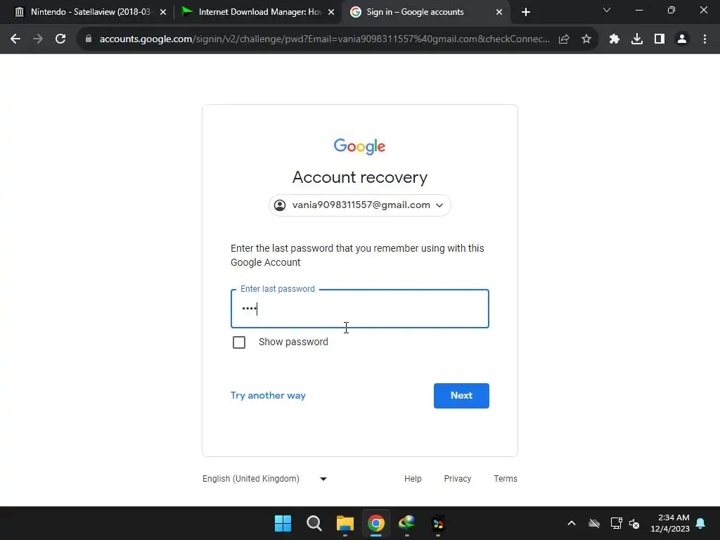720x540 pixels.
Task: Open the notifications bell icon
Action: point(701,523)
